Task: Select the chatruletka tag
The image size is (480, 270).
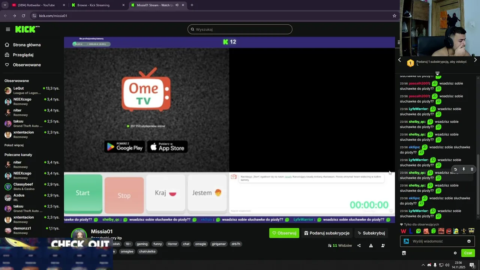Action: (x=147, y=251)
